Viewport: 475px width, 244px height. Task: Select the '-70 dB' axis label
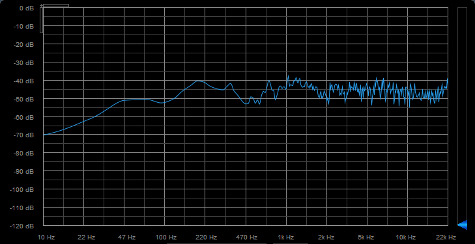pos(24,135)
